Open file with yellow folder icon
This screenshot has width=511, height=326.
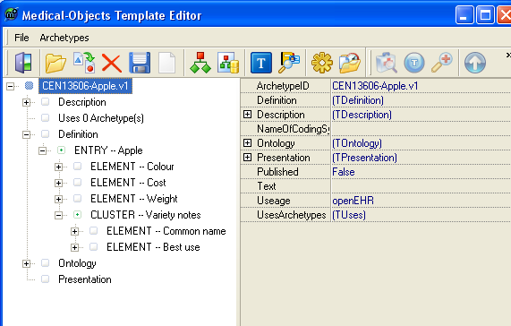click(55, 63)
